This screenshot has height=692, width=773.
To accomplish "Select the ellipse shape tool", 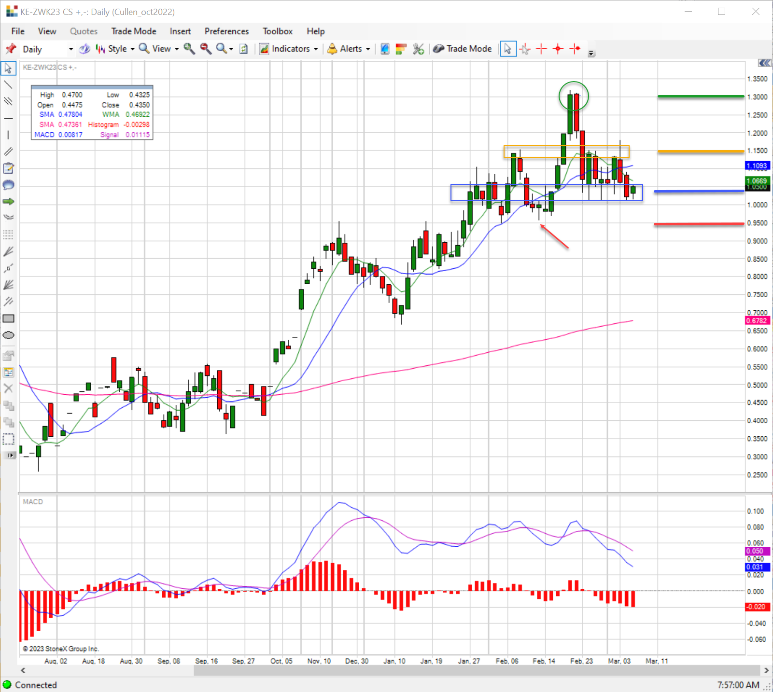I will coord(8,335).
